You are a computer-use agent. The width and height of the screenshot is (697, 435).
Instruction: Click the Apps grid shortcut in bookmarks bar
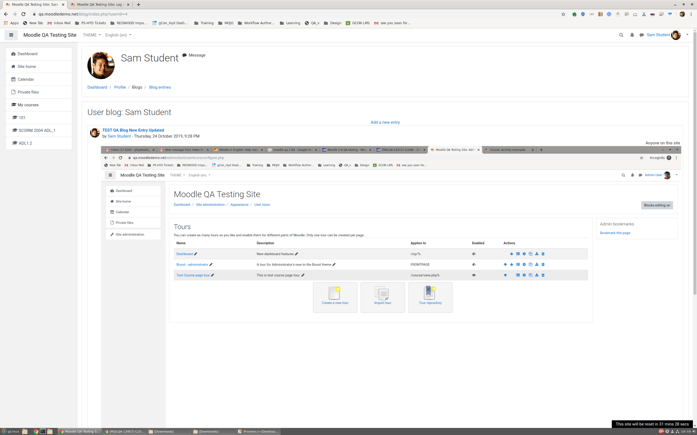tap(11, 23)
